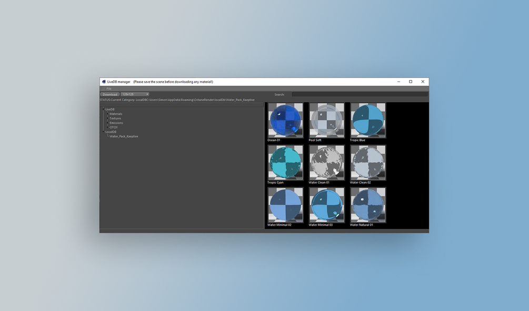
Task: Minimize the LiveDB manager window
Action: (x=399, y=82)
